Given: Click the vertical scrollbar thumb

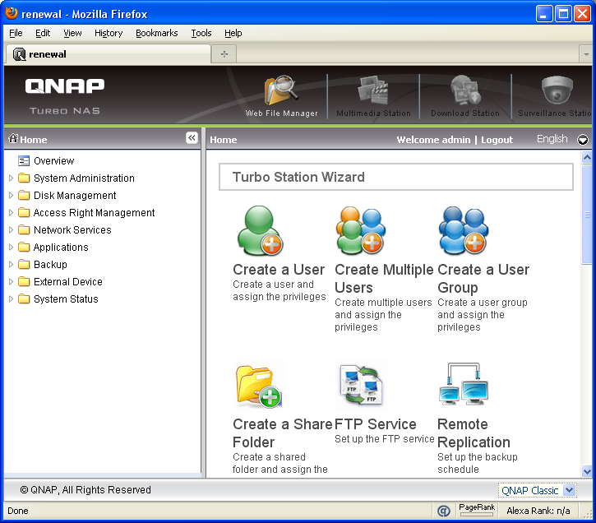Looking at the screenshot, I should coord(587,214).
